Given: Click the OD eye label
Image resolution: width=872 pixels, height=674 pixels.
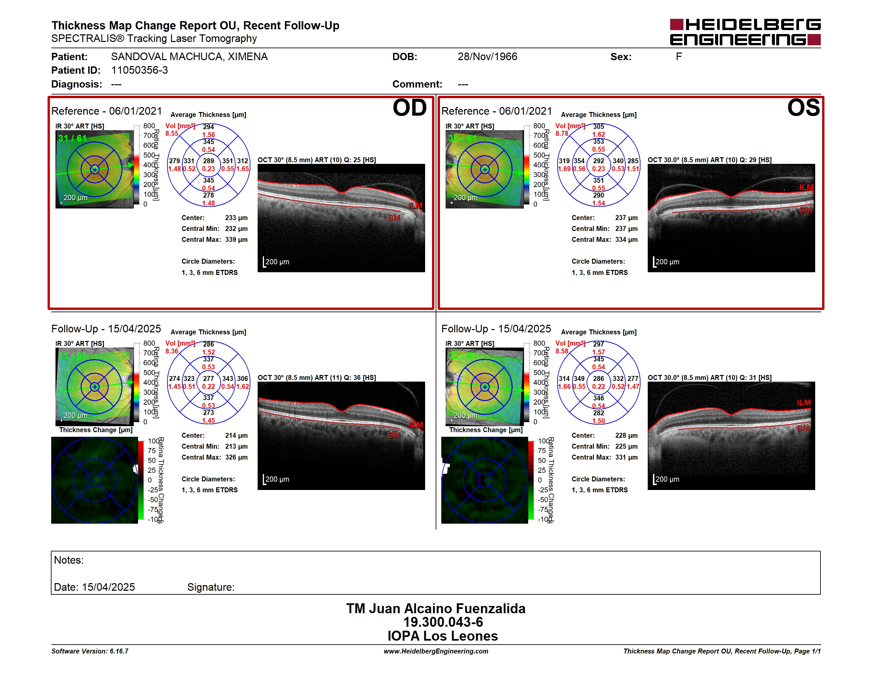Looking at the screenshot, I should click(410, 108).
